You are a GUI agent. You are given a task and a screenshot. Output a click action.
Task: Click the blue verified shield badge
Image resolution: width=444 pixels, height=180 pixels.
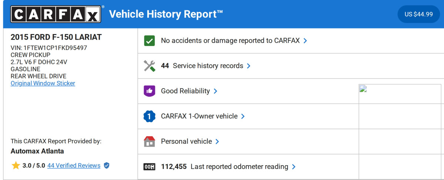107,166
